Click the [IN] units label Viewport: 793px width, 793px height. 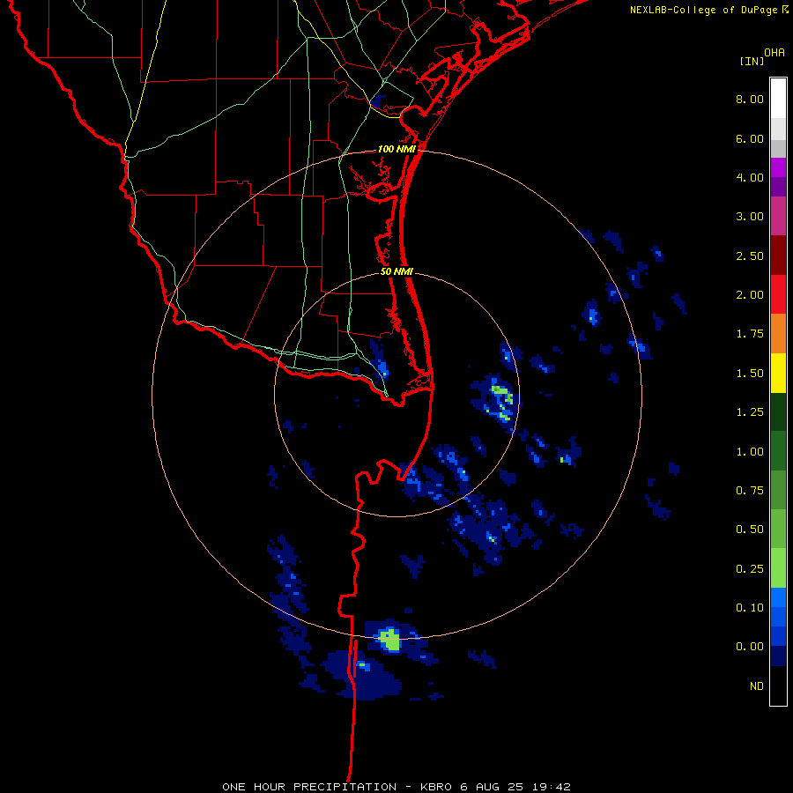pos(752,61)
